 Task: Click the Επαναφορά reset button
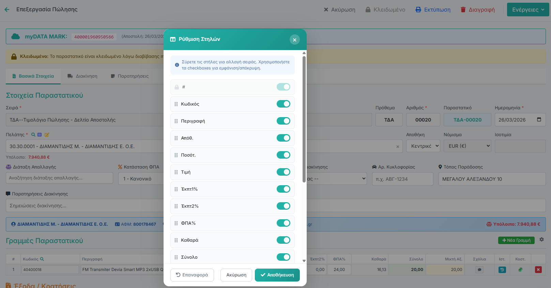(x=192, y=275)
